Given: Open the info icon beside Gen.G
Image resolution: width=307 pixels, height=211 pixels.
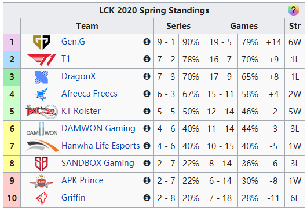Looking at the screenshot, I should pyautogui.click(x=147, y=42).
